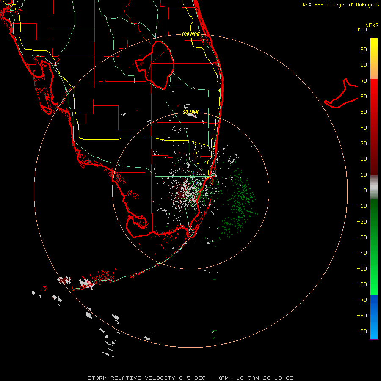Click the -50 value on the velocity scale
The height and width of the screenshot is (381, 381).
pyautogui.click(x=362, y=269)
